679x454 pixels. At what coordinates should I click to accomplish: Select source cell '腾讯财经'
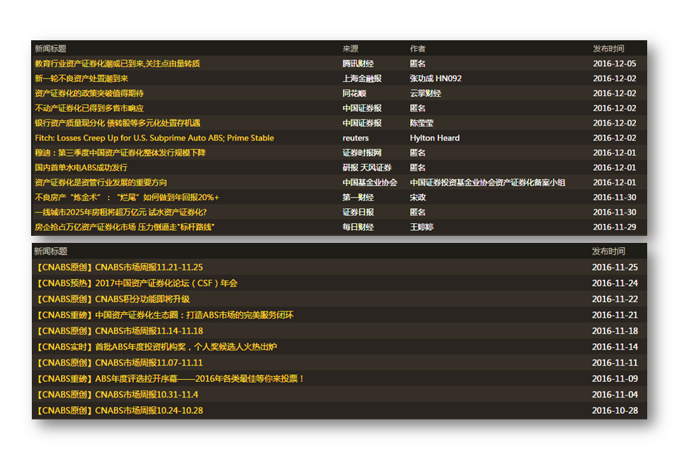coord(358,64)
